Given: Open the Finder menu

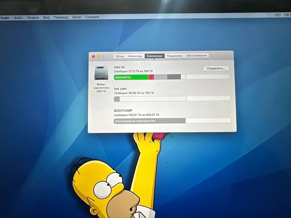Looking at the screenshot, I should point(4,18).
